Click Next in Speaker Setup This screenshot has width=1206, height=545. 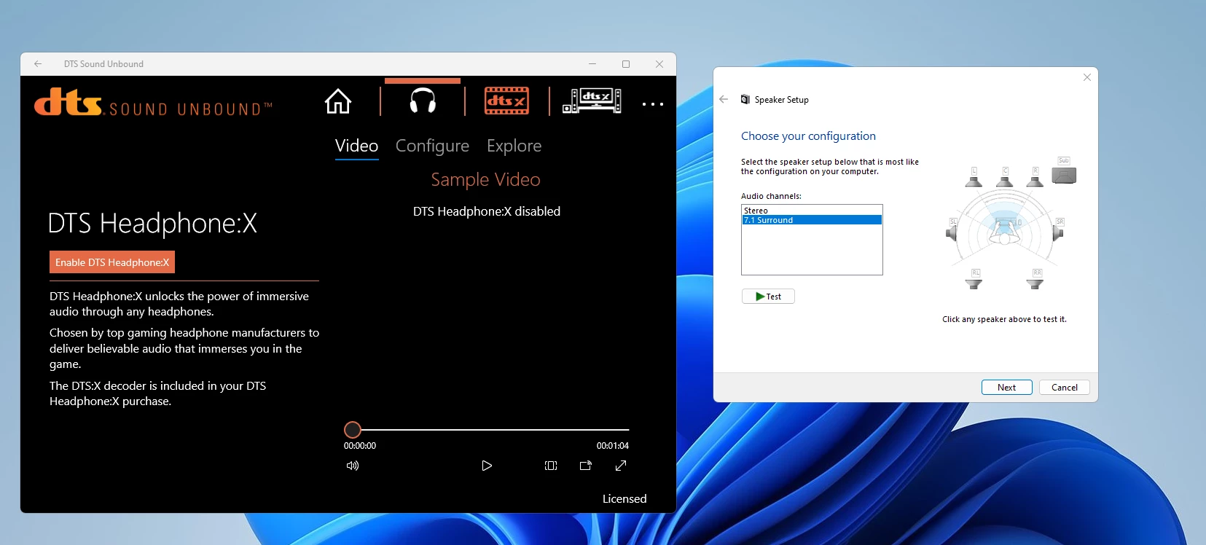pyautogui.click(x=1006, y=388)
